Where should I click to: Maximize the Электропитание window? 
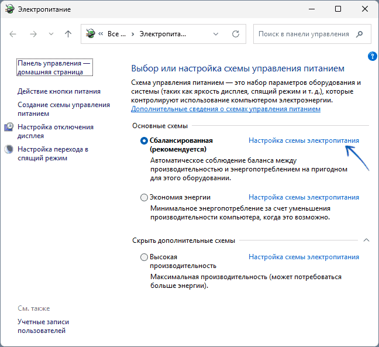coord(338,9)
